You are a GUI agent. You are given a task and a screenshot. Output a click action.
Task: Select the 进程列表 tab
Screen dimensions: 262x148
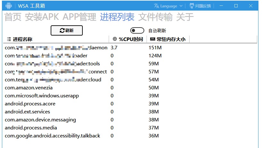(117, 17)
